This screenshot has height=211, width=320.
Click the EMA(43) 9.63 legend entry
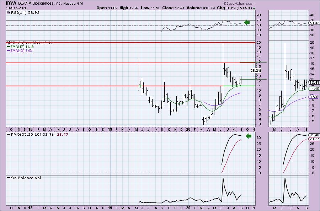click(x=20, y=50)
